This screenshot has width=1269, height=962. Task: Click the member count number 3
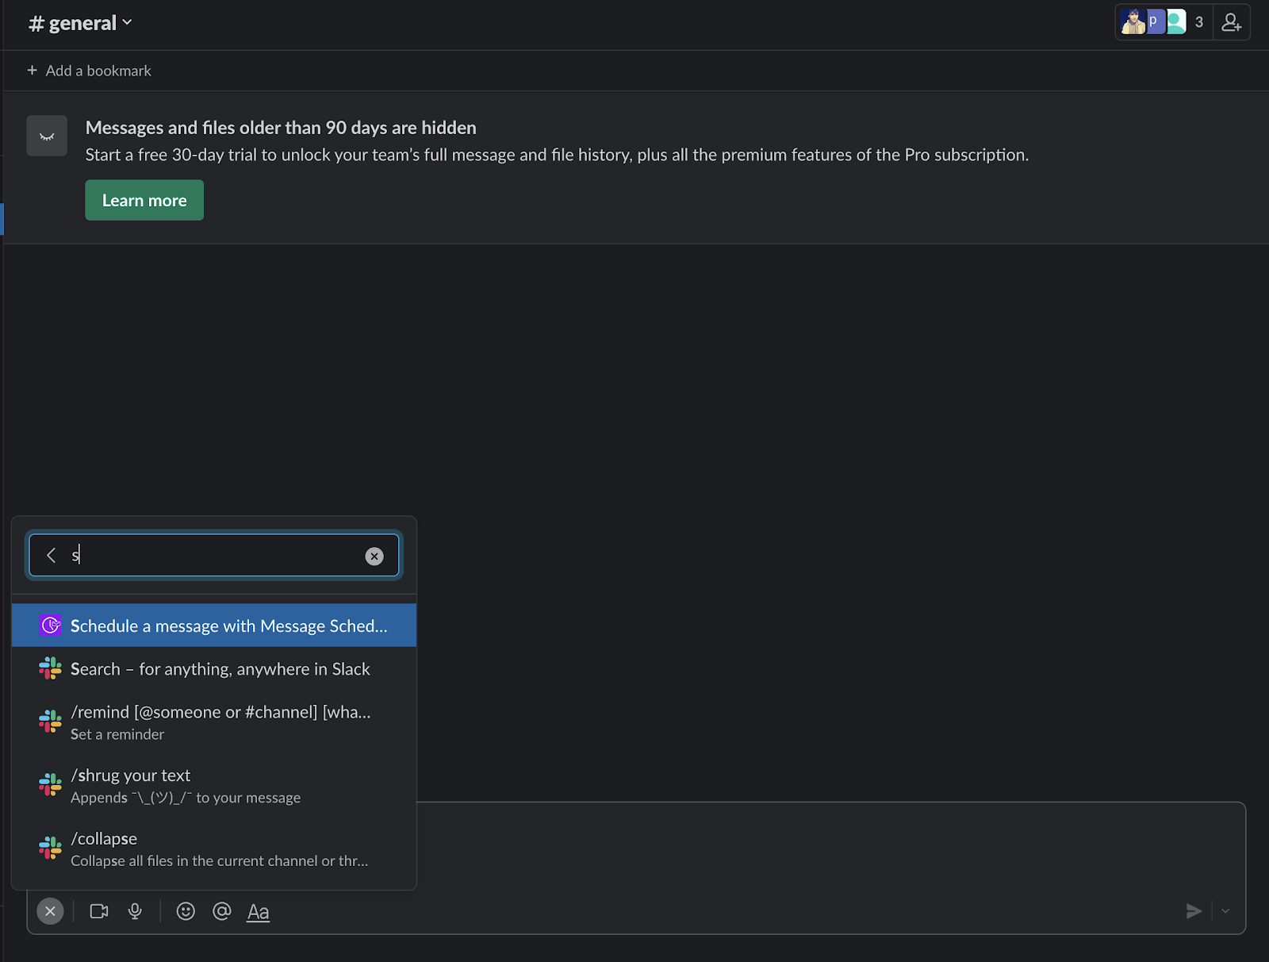click(x=1199, y=22)
